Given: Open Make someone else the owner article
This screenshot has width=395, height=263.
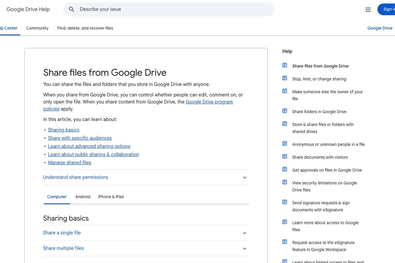Looking at the screenshot, I should point(328,95).
